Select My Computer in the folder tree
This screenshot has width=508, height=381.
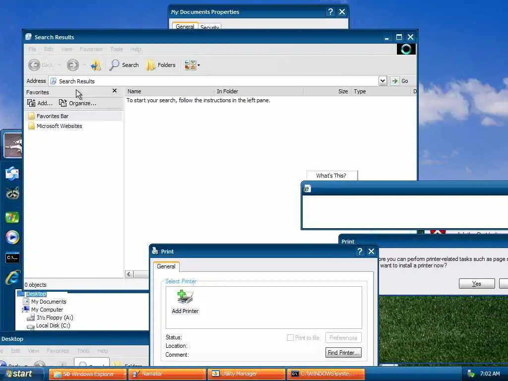click(47, 310)
